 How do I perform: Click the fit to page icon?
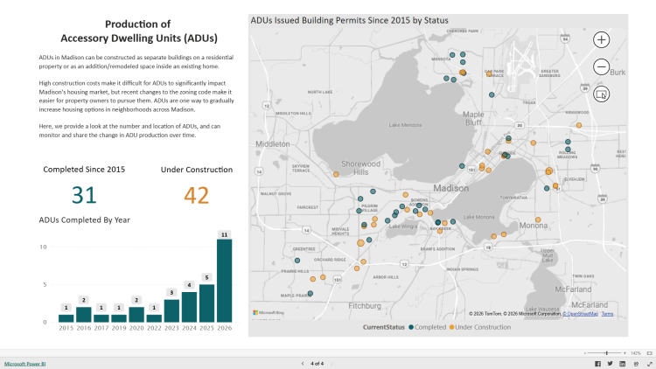click(x=649, y=353)
